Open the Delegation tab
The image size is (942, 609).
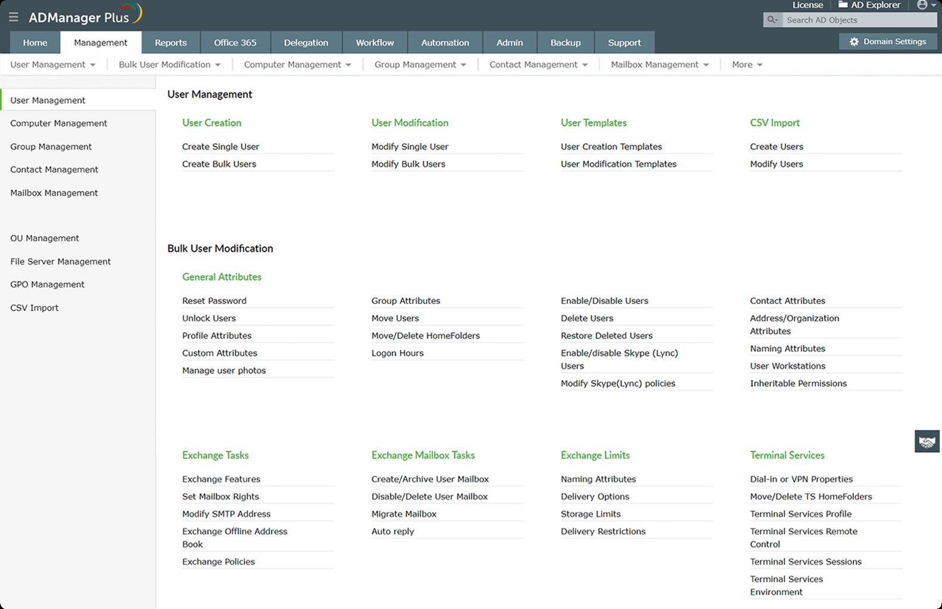click(x=306, y=43)
